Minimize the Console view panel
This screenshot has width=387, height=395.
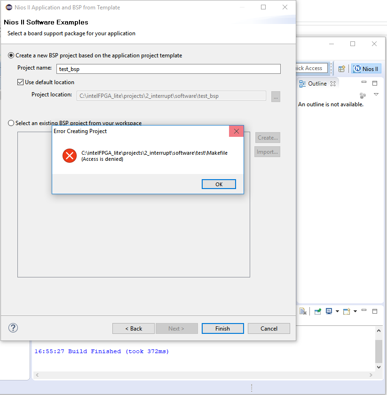[x=364, y=310]
